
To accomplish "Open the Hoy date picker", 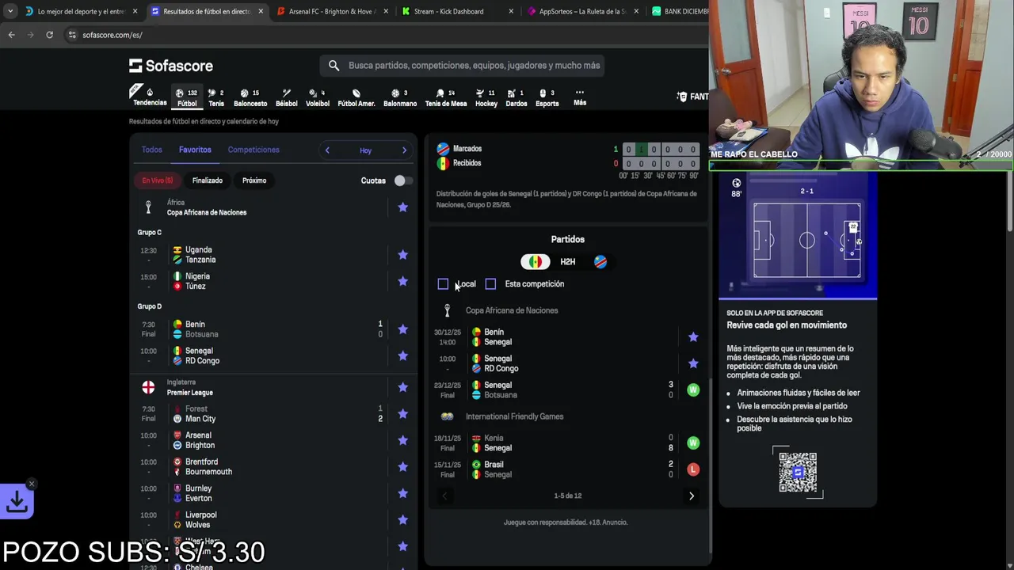I will 365,150.
